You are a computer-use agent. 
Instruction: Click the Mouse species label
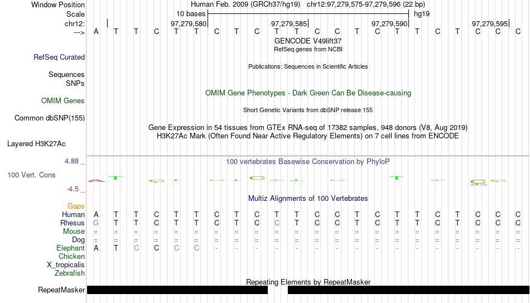click(x=74, y=232)
